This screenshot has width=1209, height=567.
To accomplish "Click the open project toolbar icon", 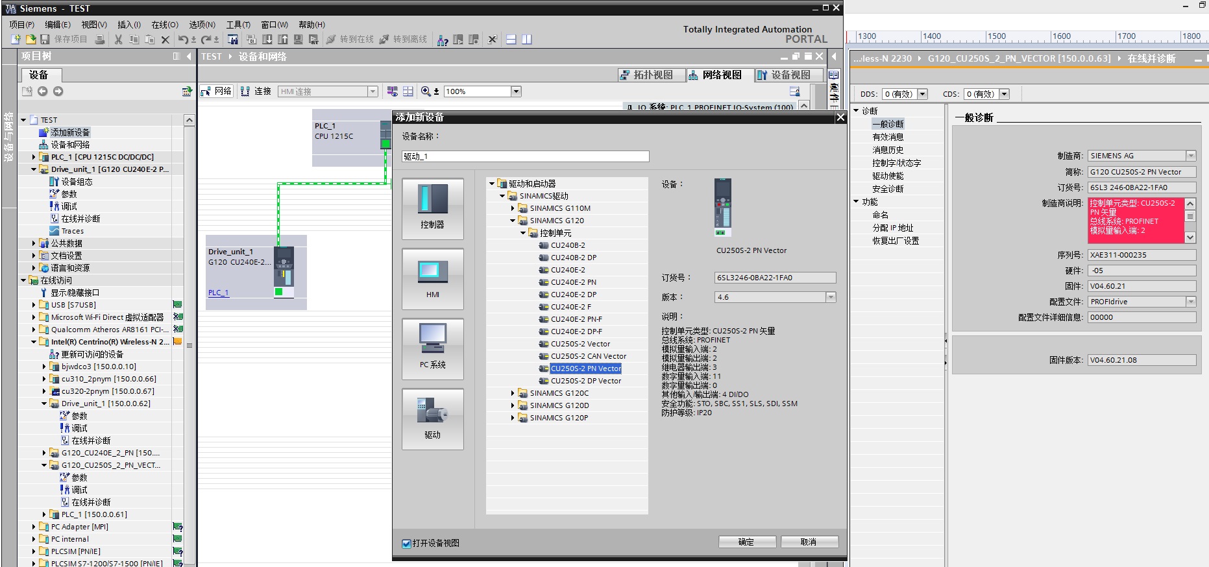I will tap(31, 40).
